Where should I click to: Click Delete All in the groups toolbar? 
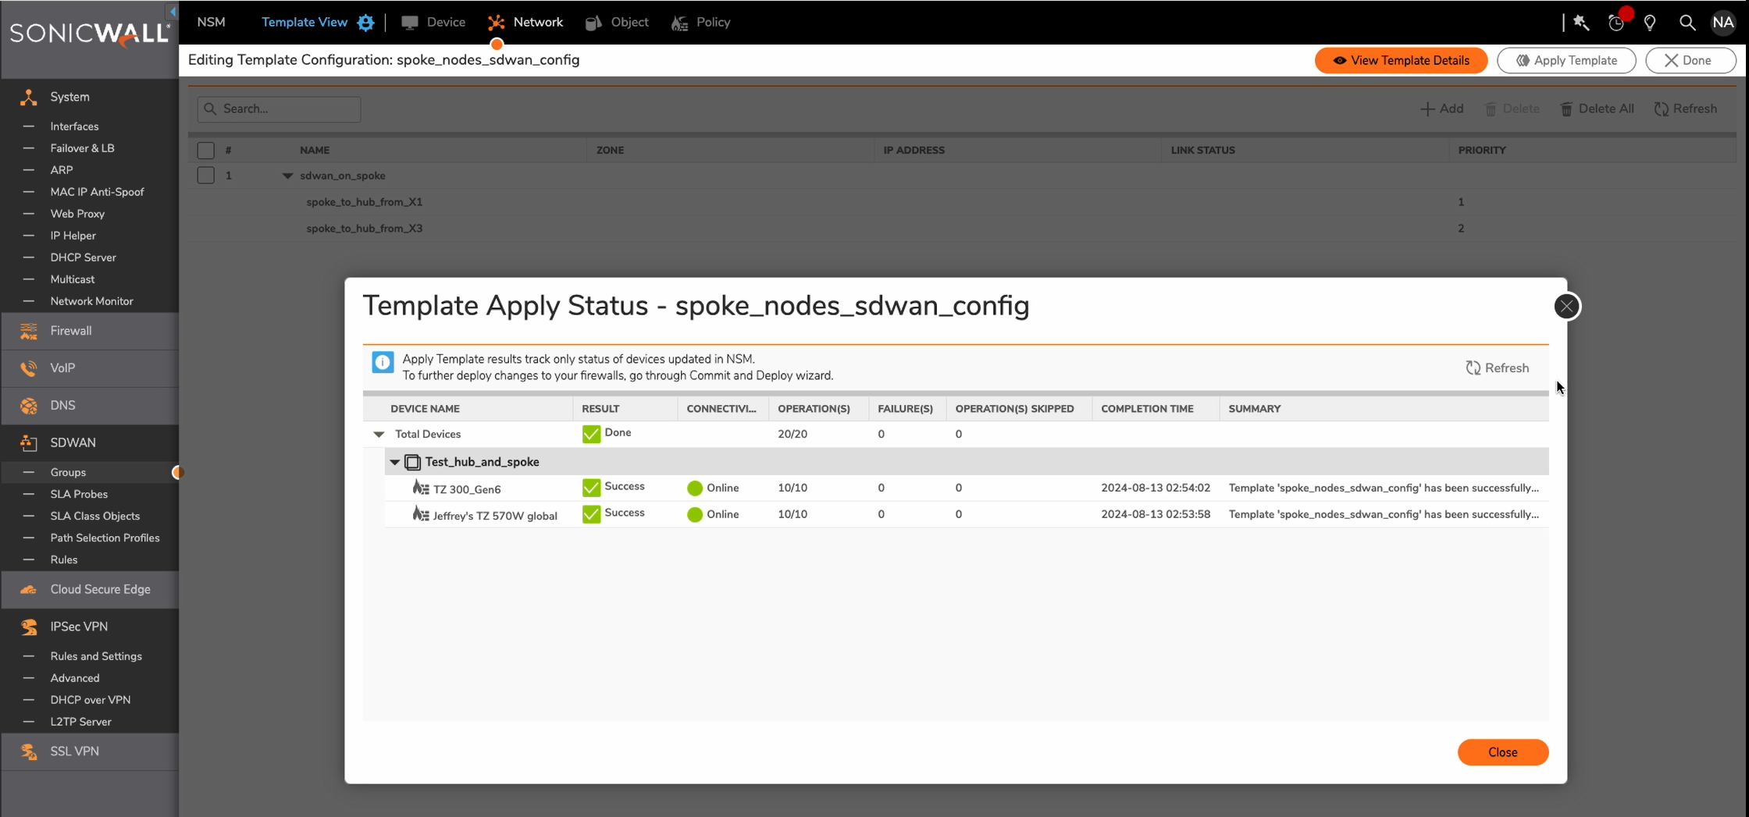coord(1597,108)
